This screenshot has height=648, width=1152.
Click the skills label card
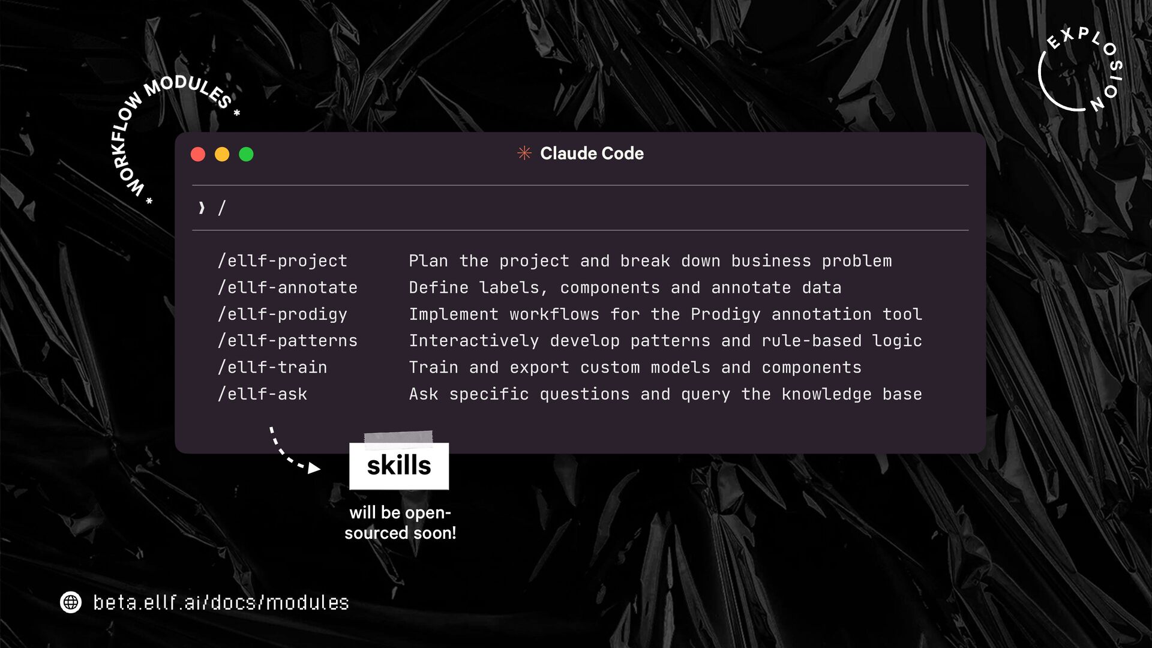pyautogui.click(x=399, y=466)
